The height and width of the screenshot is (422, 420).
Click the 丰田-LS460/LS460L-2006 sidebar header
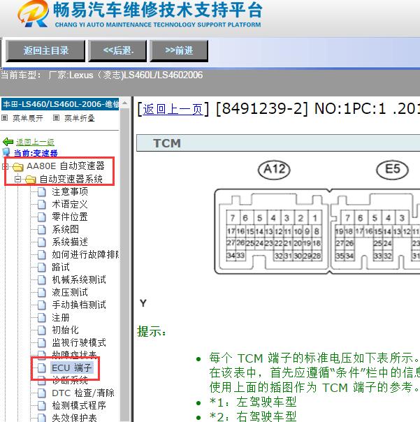point(60,104)
